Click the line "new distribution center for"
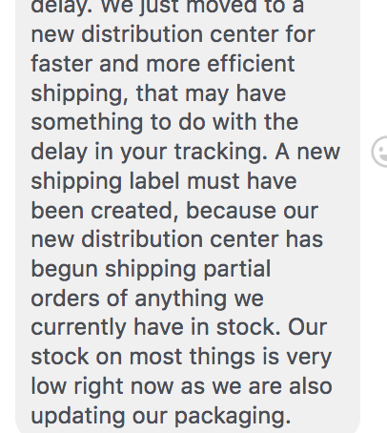The height and width of the screenshot is (433, 387). [x=173, y=34]
